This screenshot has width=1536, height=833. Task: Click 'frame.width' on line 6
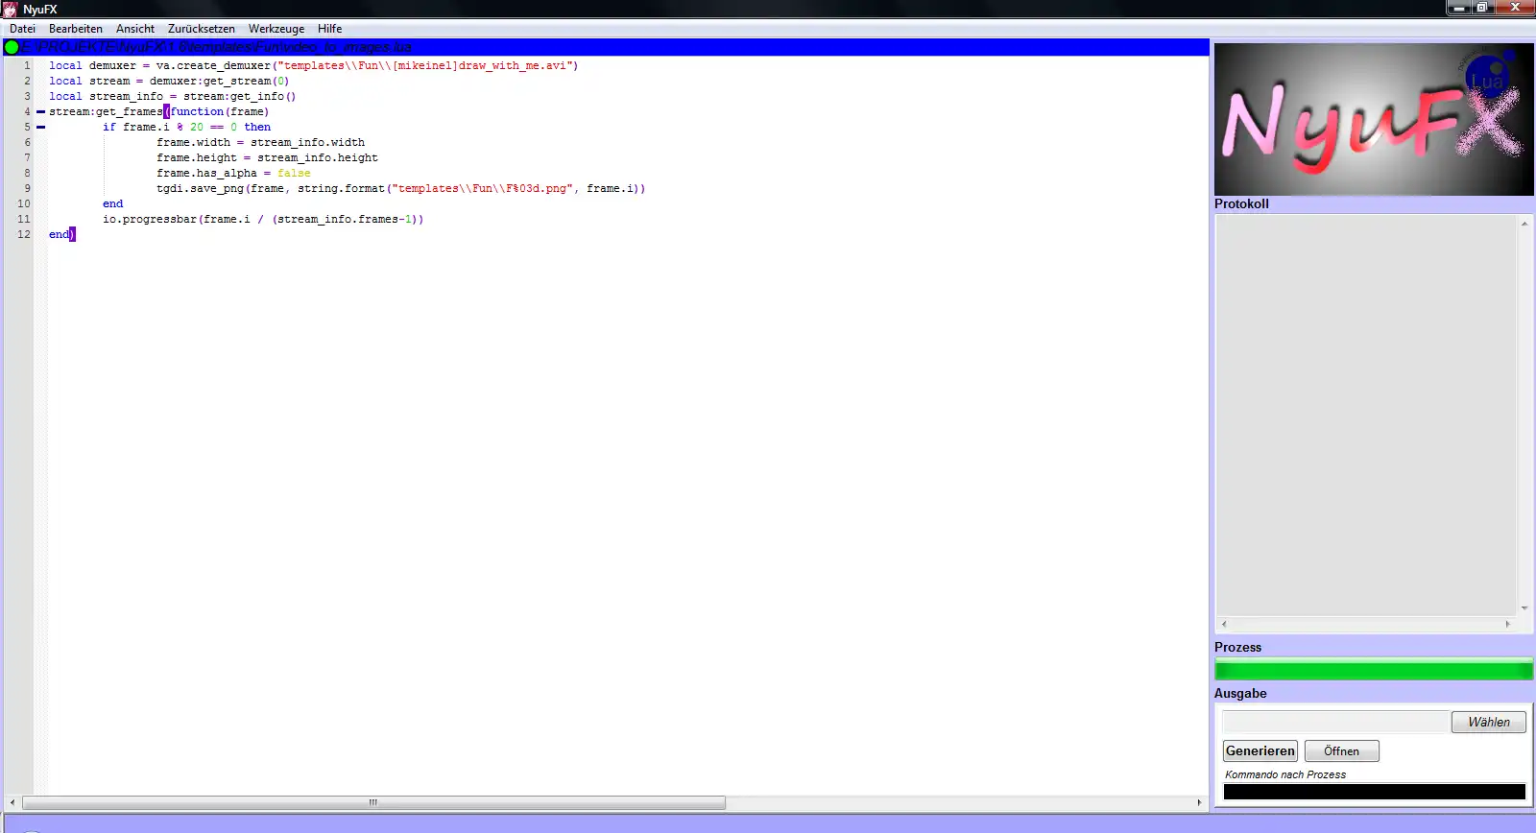tap(194, 143)
